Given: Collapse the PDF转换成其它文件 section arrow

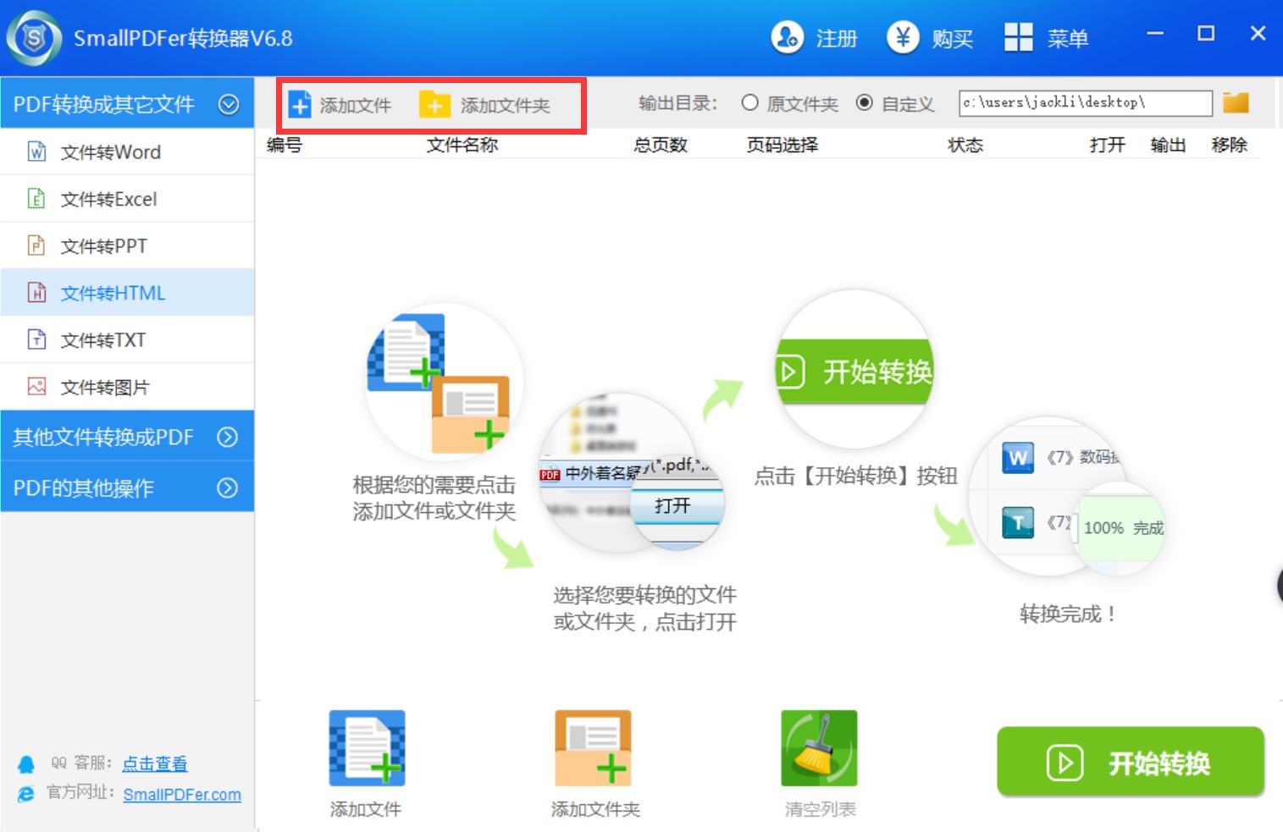Looking at the screenshot, I should [229, 104].
